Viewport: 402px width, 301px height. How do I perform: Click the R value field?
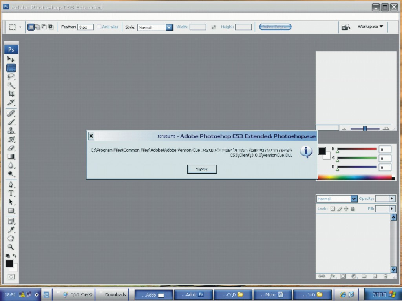pyautogui.click(x=385, y=149)
